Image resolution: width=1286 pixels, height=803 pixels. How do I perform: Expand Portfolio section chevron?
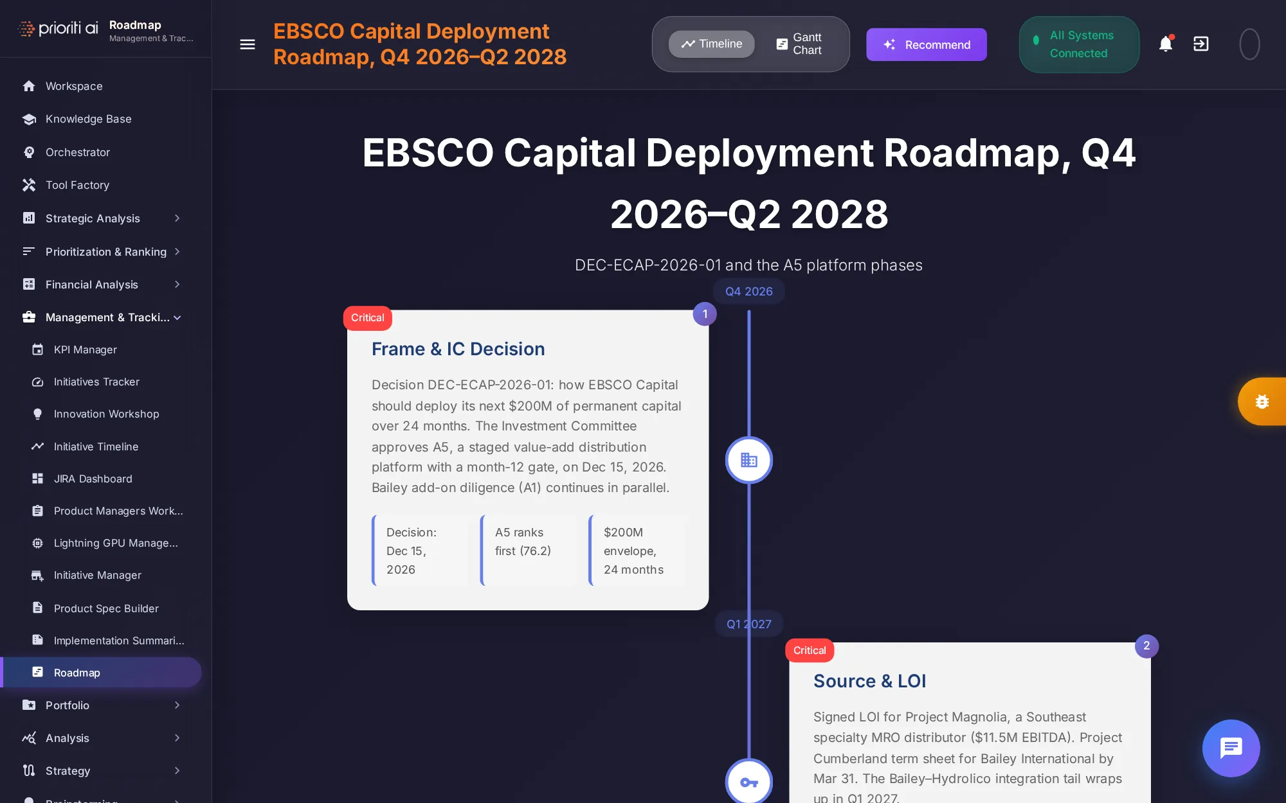click(177, 705)
